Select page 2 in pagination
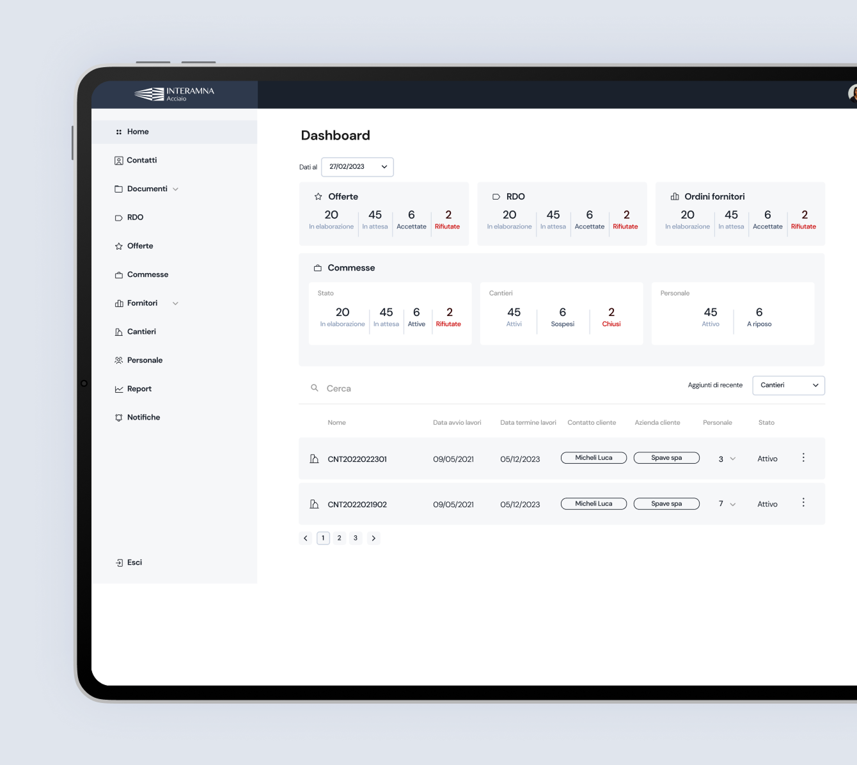Screen dimensions: 857x765 [340, 539]
